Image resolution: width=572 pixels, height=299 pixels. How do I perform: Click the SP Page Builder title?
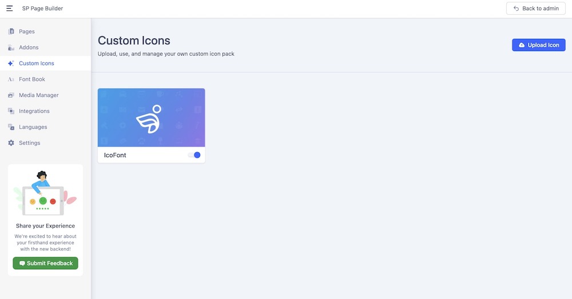[42, 9]
